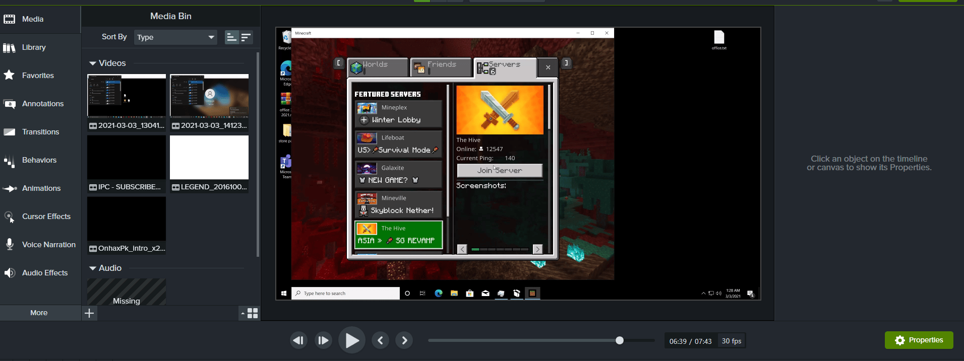Click the Animations arrow icon

(10, 188)
